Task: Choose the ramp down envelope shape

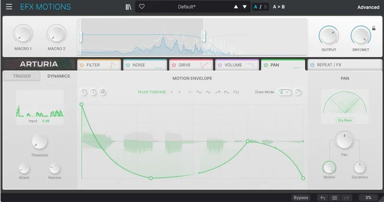Action: [x=227, y=92]
